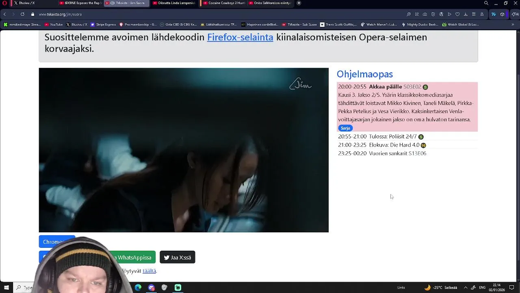Reload the page with refresh icon
The image size is (520, 293).
(22, 14)
